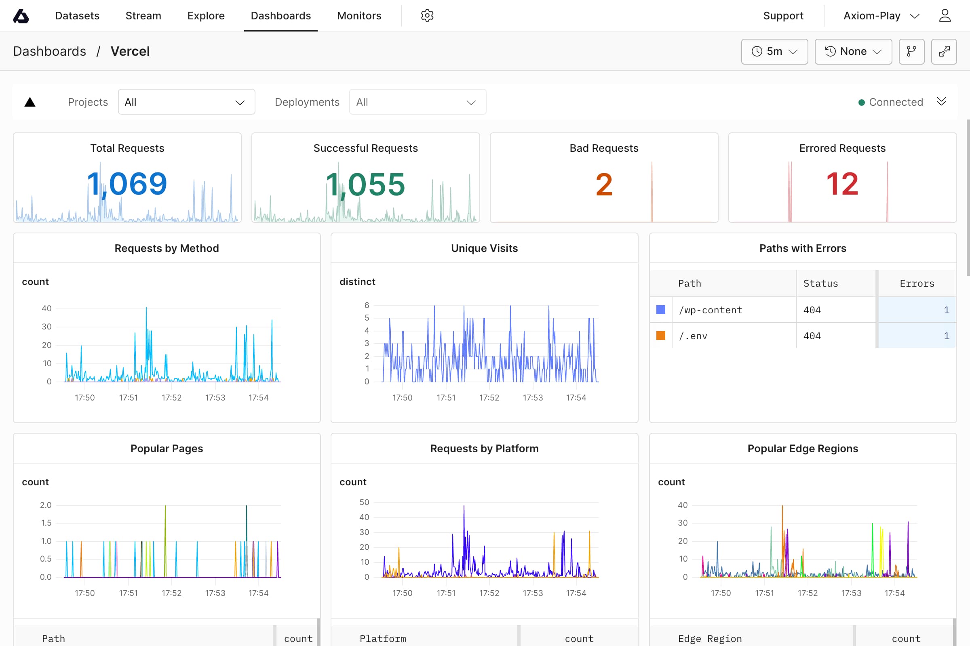Collapse the Connected status double chevron
Image resolution: width=970 pixels, height=646 pixels.
click(941, 101)
